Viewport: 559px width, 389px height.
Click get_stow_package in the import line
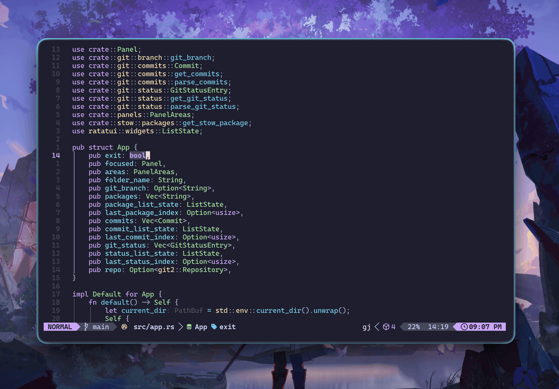[215, 123]
